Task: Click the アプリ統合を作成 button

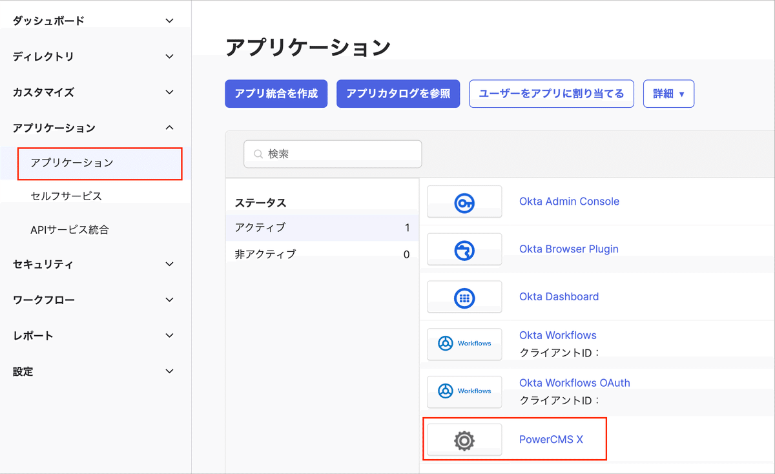Action: [276, 94]
